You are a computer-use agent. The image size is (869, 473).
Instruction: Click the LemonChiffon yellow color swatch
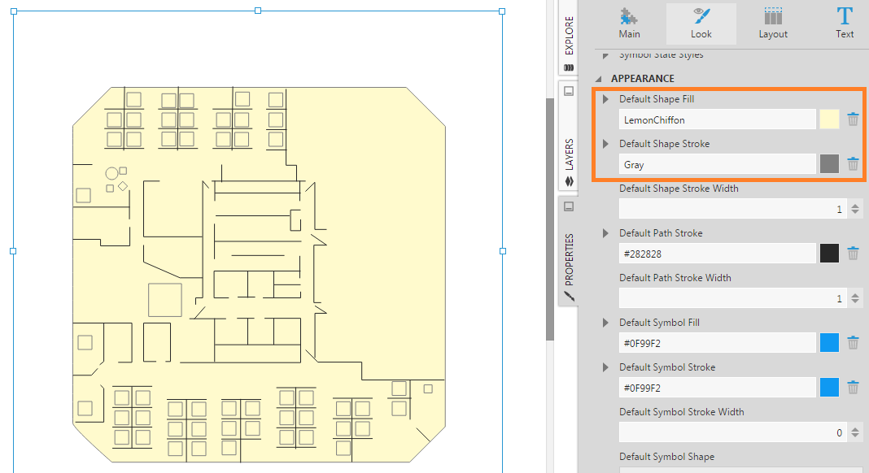(x=828, y=119)
